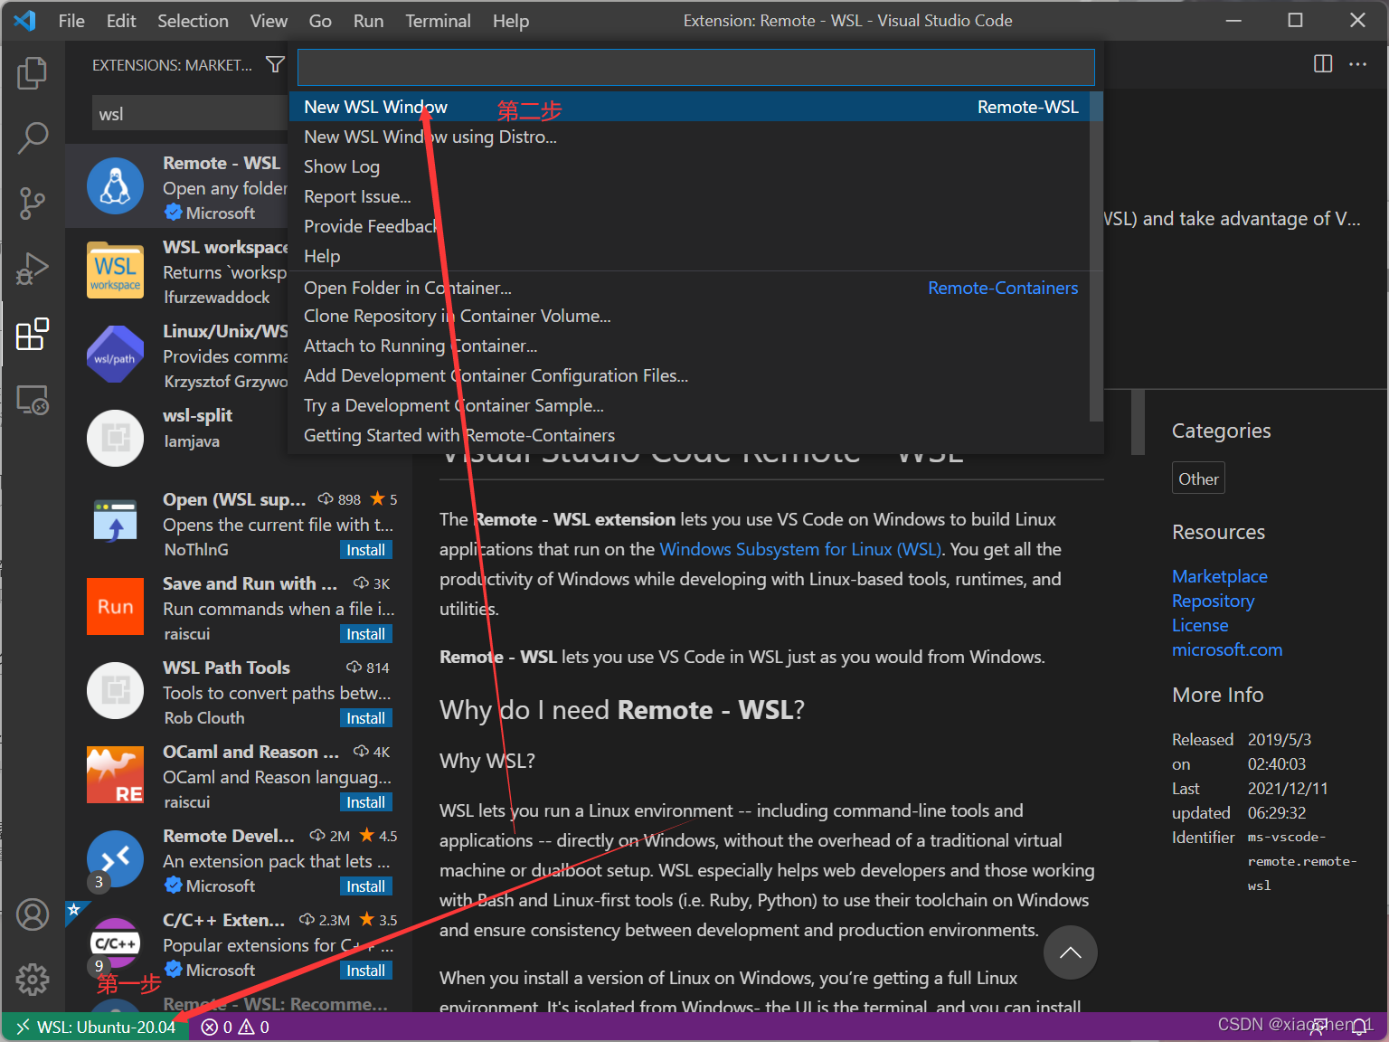Click the VS Code logo icon
Viewport: 1389px width, 1042px height.
coord(25,20)
